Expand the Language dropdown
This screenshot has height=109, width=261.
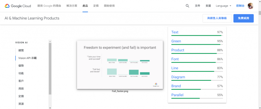(x=223, y=6)
